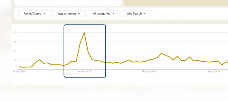This screenshot has height=102, width=228.
Task: Click the white search term card at top
Action: 68,3
